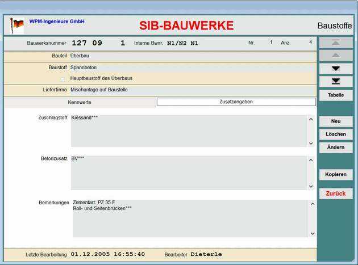The height and width of the screenshot is (265, 358).
Task: Create a new entry with Neu
Action: [336, 121]
